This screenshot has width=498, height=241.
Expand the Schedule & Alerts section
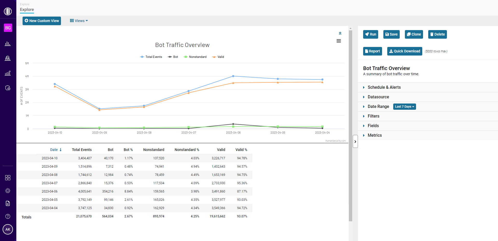point(384,87)
